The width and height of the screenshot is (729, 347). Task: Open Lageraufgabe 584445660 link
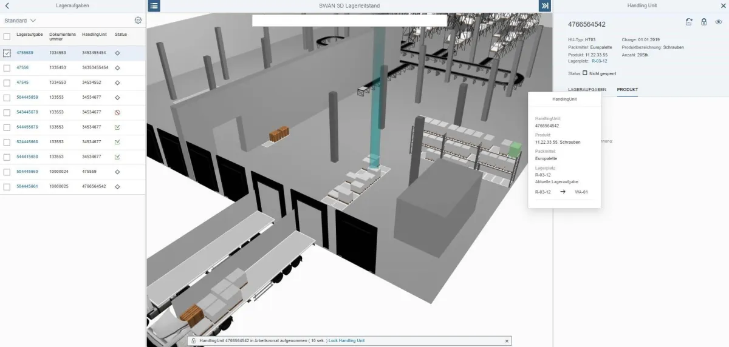click(x=27, y=172)
